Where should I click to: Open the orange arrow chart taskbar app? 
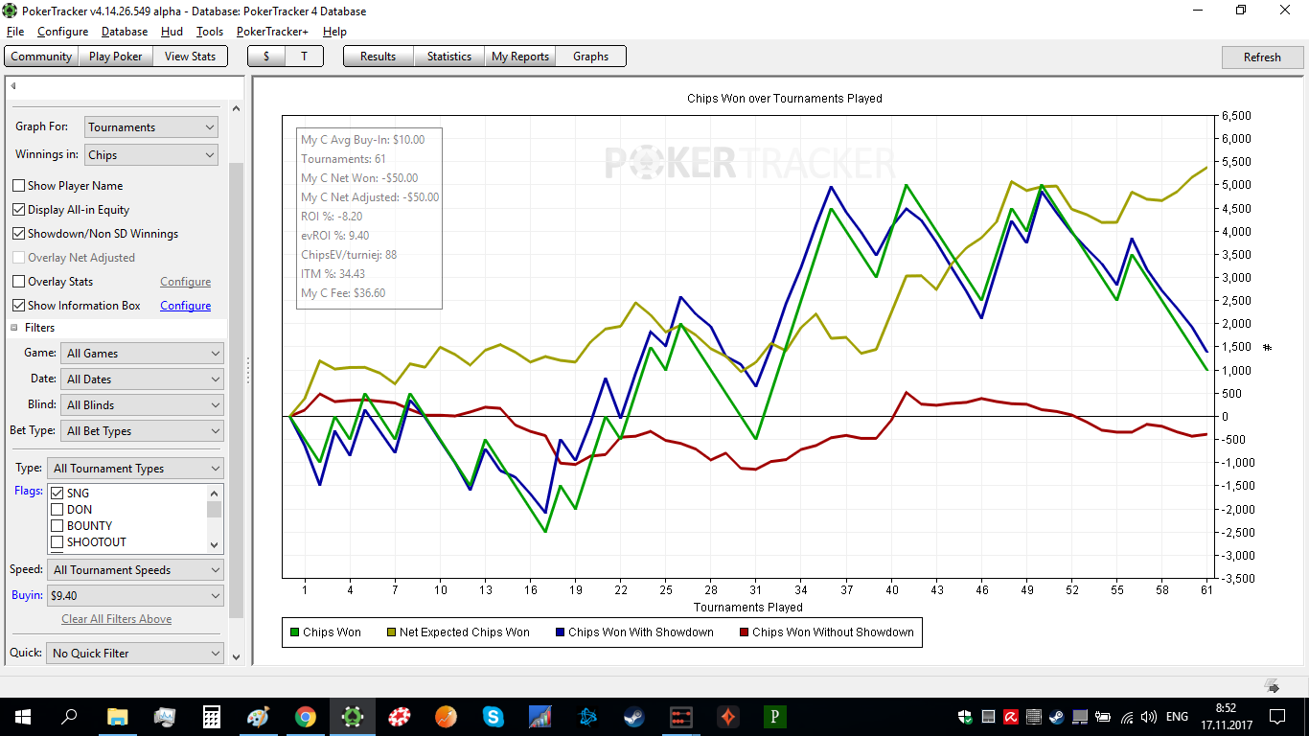[x=447, y=716]
